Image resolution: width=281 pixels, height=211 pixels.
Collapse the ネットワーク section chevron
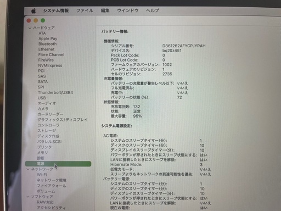tap(28, 169)
